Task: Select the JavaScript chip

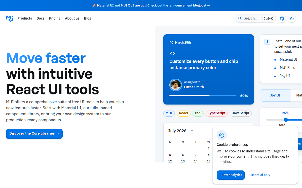Action: click(241, 113)
